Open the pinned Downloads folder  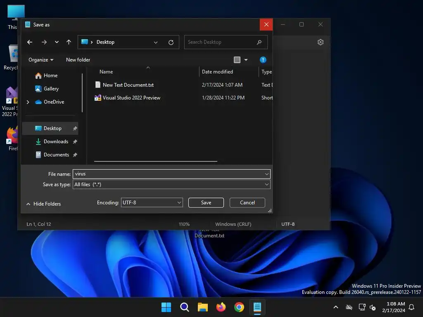52,142
